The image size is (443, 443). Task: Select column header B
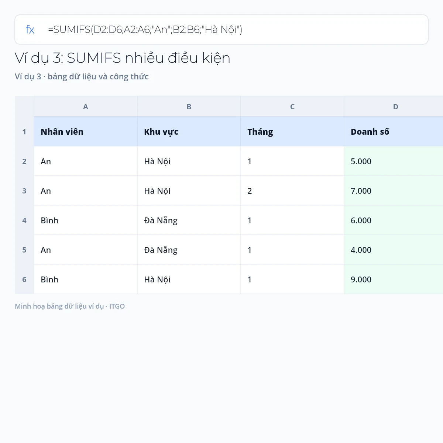189,107
